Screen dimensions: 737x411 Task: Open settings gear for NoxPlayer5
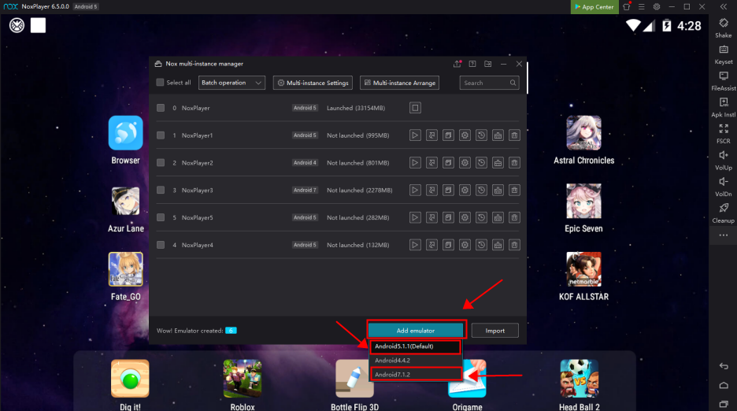[465, 217]
